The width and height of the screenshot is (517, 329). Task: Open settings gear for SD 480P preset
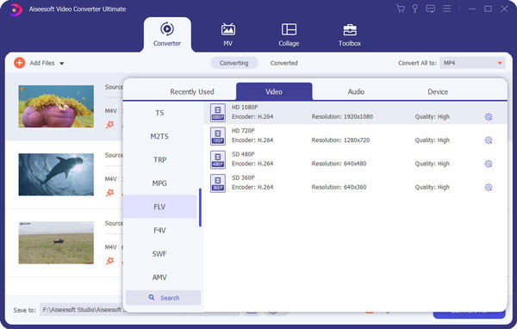[x=489, y=164]
